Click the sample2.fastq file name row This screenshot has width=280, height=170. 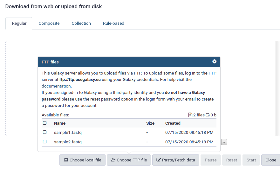click(x=129, y=142)
